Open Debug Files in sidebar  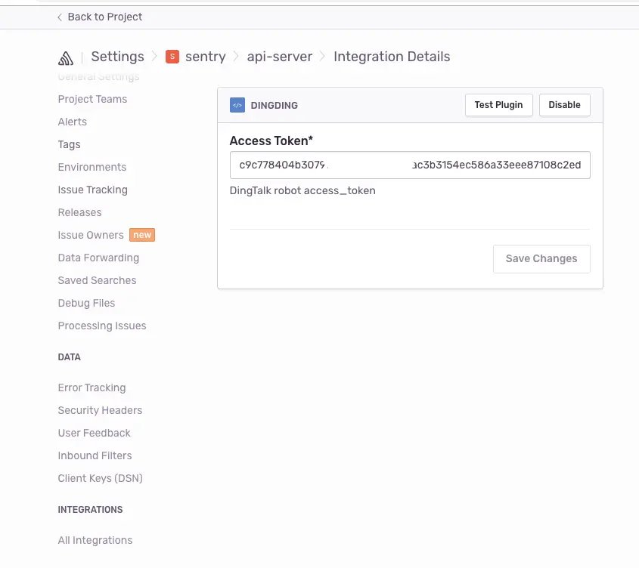pyautogui.click(x=86, y=304)
